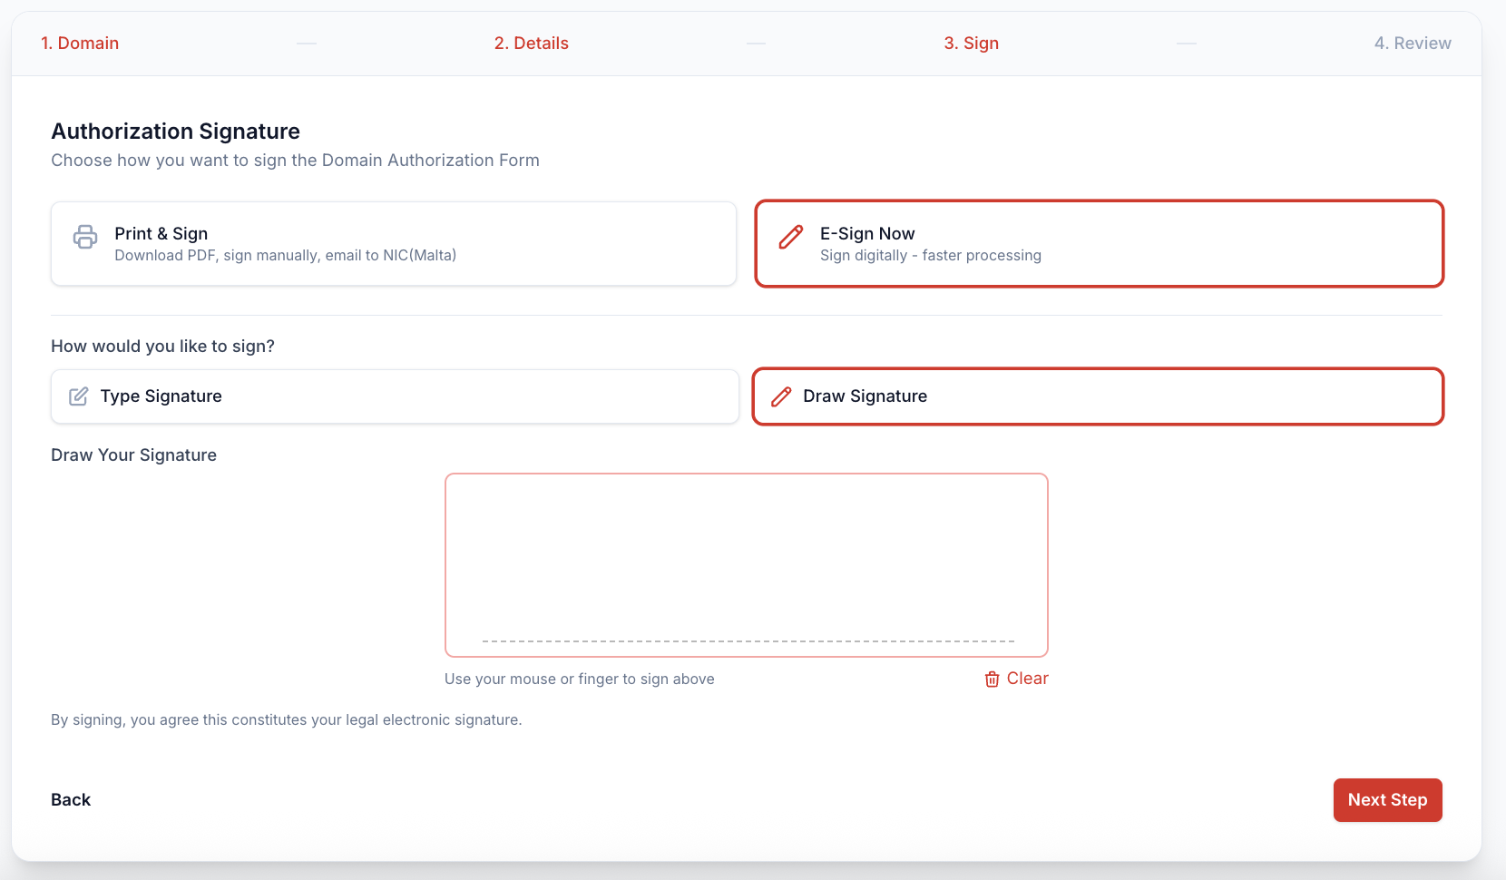Click the dashed signature baseline
Viewport: 1506px width, 880px height.
[748, 641]
